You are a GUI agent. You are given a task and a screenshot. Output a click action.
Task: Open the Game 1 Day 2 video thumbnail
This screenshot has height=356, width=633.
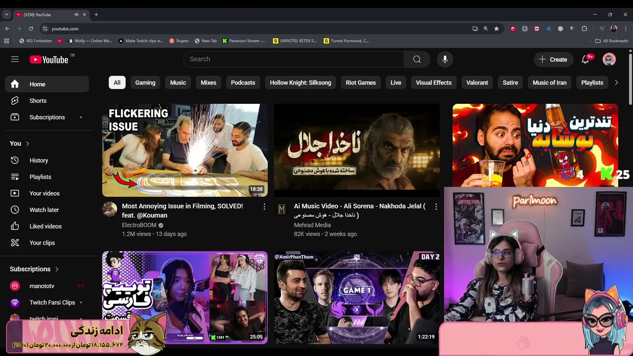[x=357, y=298]
